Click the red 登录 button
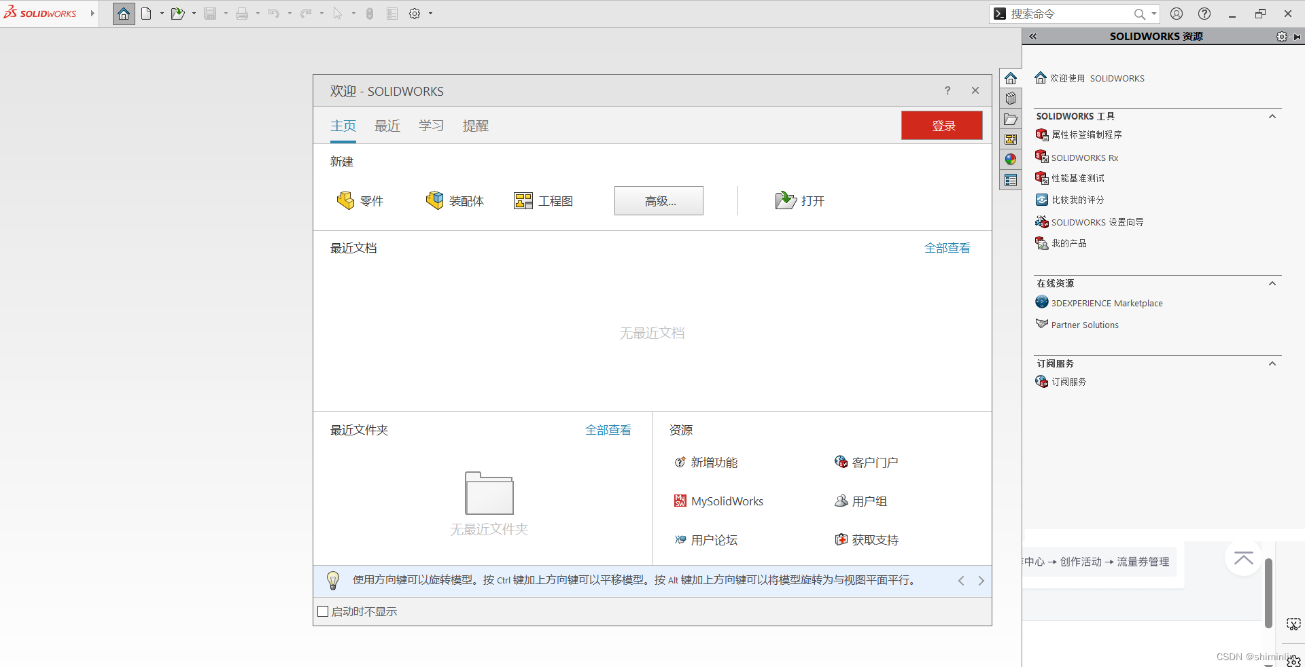The height and width of the screenshot is (667, 1305). coord(942,126)
